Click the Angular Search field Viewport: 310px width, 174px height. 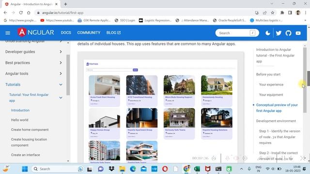[237, 33]
